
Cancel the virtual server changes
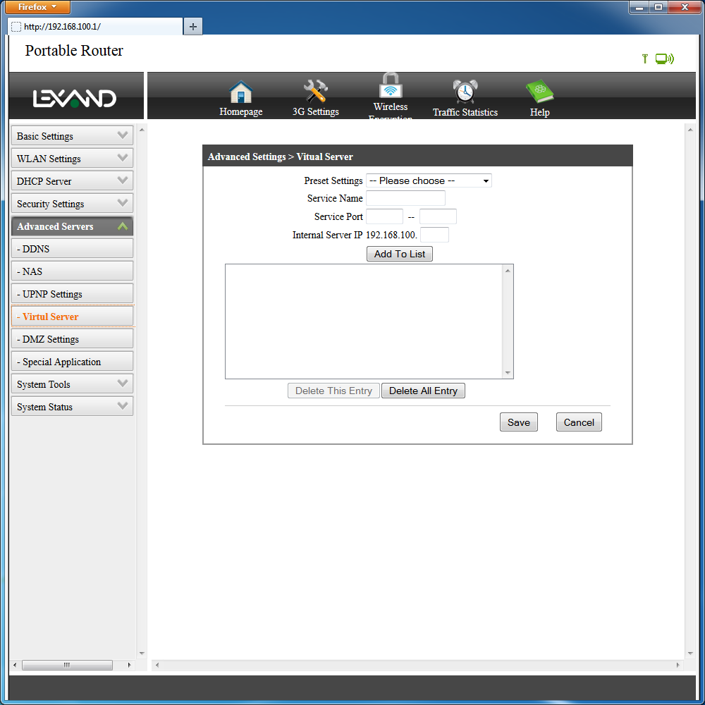tap(579, 422)
